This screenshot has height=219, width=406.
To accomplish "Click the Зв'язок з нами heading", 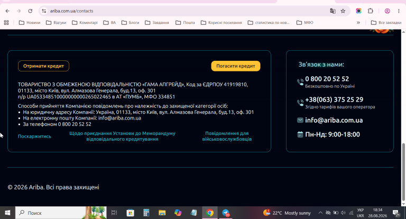I will pos(321,65).
